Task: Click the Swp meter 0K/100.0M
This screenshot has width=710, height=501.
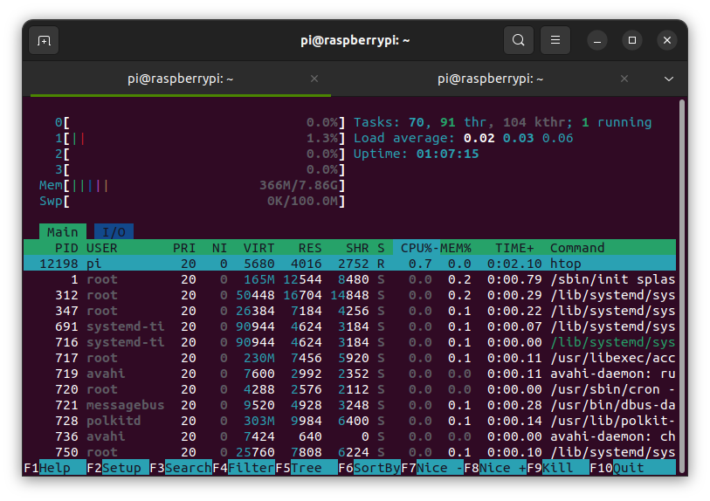Action: (x=192, y=201)
